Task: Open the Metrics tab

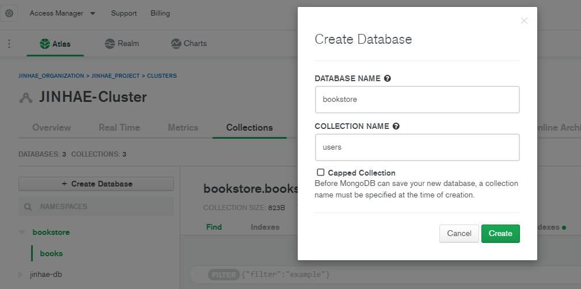Action: pos(183,127)
